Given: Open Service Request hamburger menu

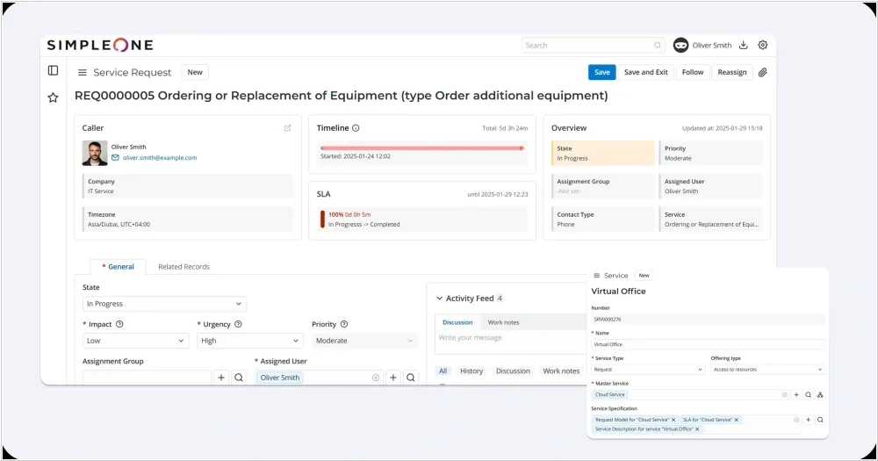Looking at the screenshot, I should tap(83, 73).
